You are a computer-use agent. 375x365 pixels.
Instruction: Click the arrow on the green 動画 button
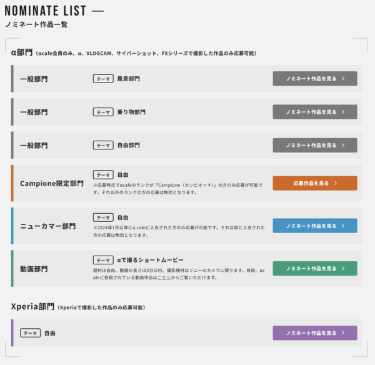pos(343,268)
